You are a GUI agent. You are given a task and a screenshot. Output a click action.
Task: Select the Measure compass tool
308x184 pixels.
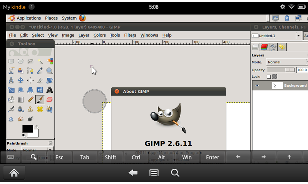click(x=11, y=80)
